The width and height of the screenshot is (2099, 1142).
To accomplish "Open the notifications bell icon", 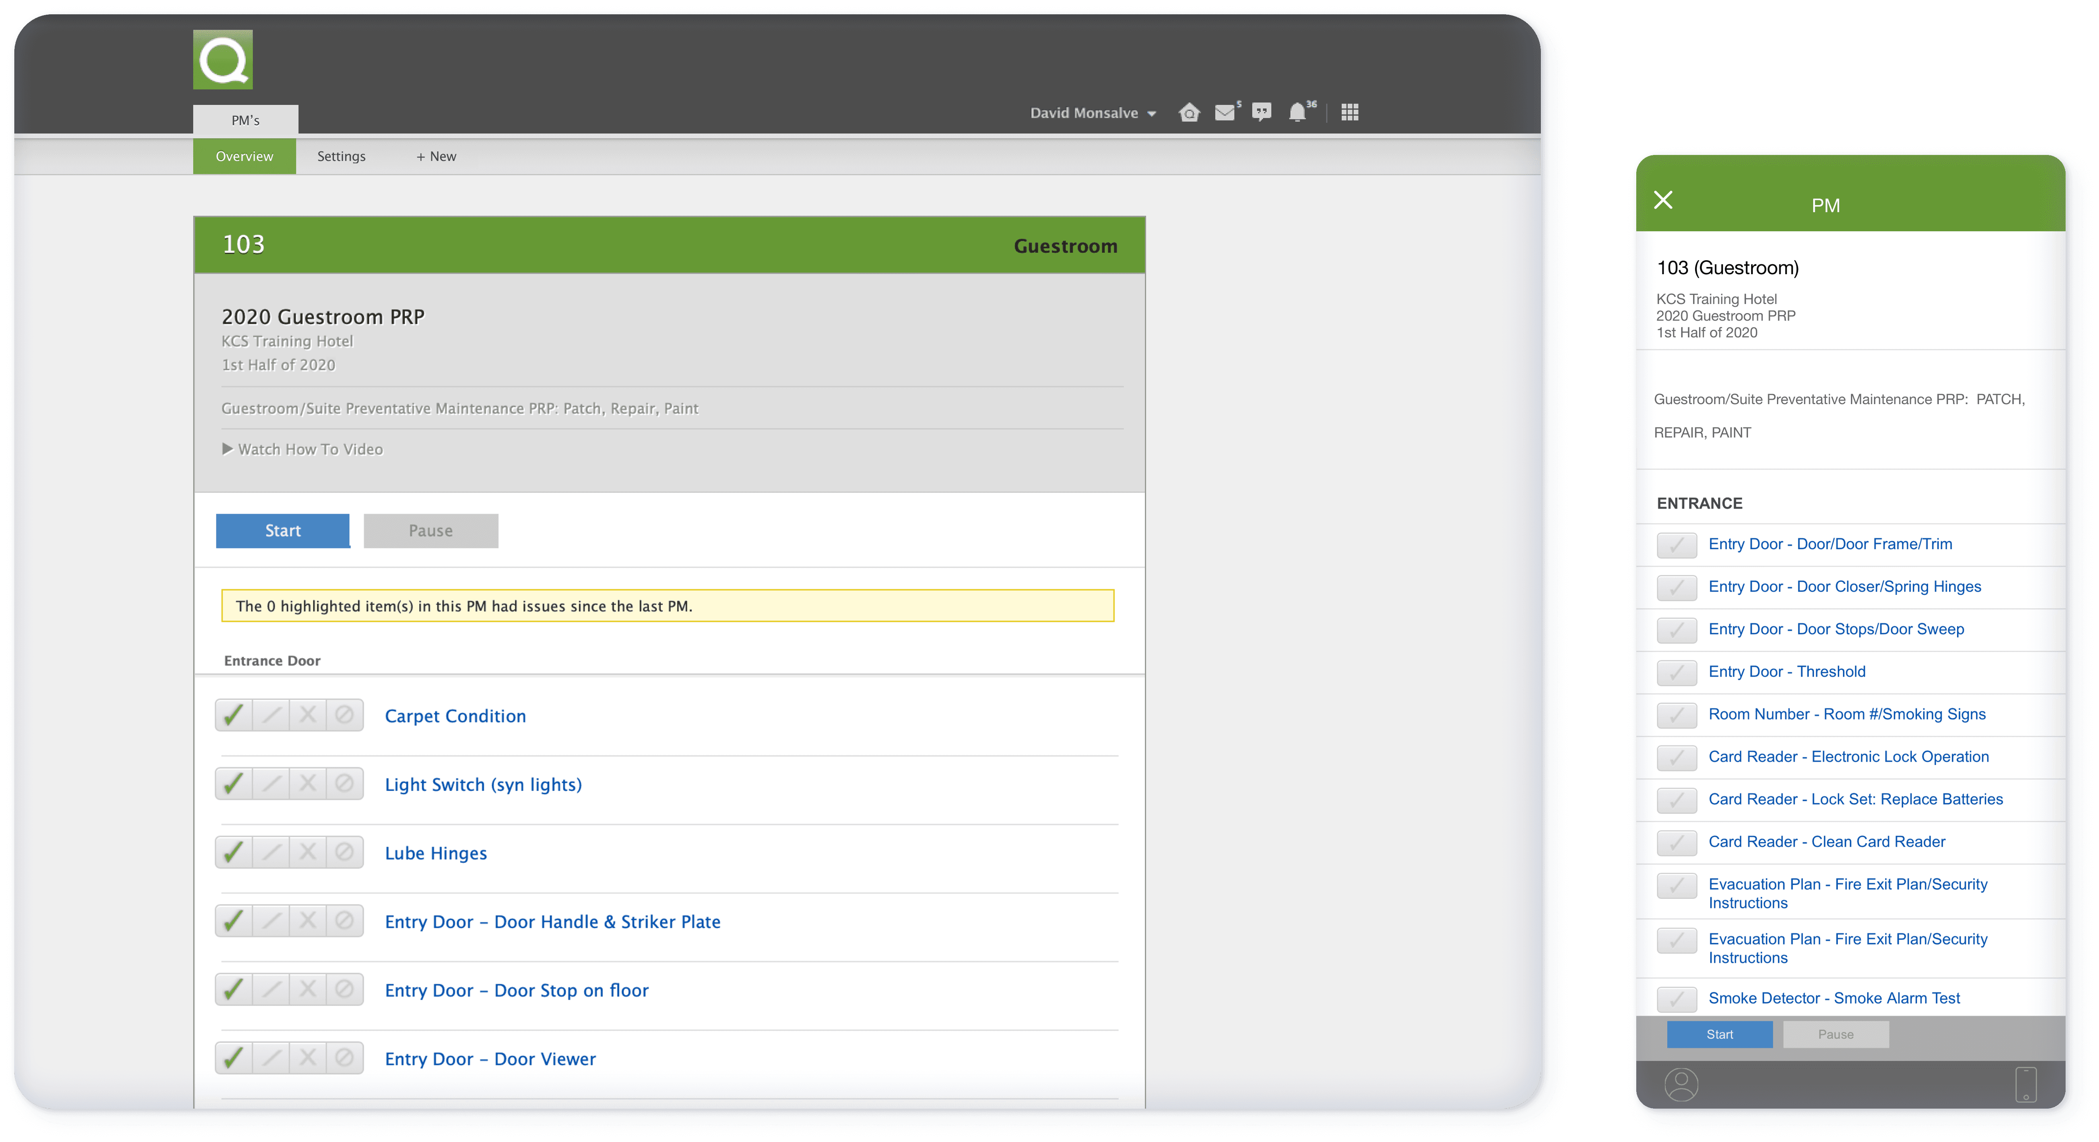I will [1297, 112].
